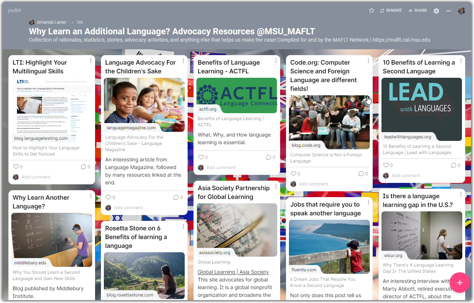Open the comment count icon on the LTI post
The height and width of the screenshot is (303, 474).
coord(83,167)
